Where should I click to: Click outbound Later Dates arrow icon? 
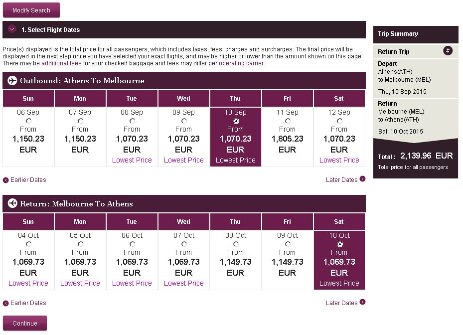363,179
